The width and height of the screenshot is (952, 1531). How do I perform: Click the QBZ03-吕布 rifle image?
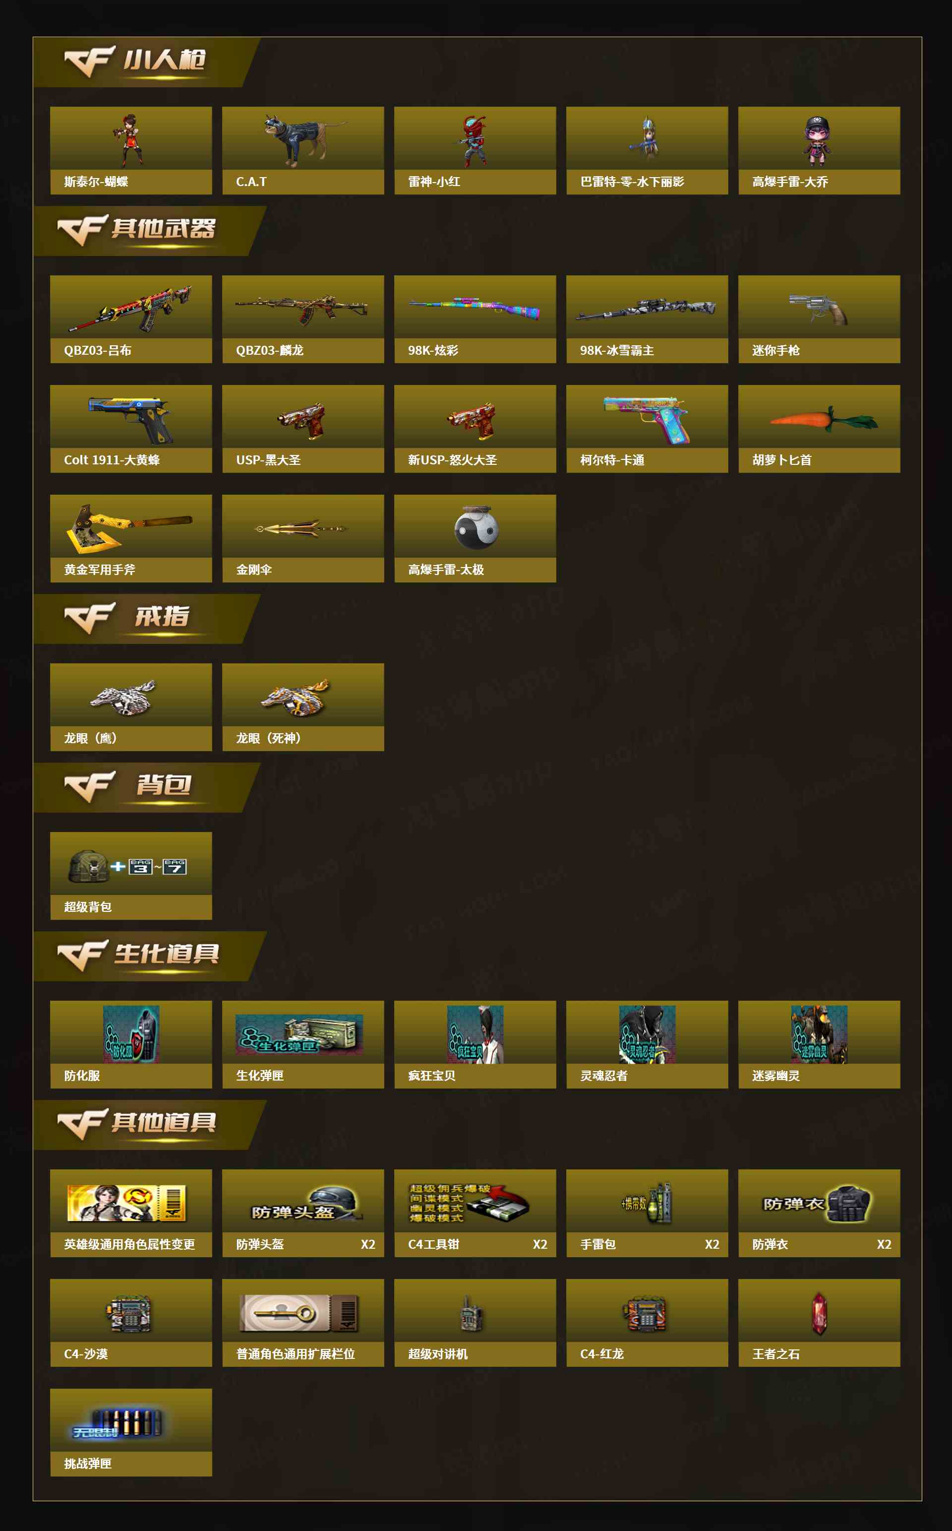[130, 308]
